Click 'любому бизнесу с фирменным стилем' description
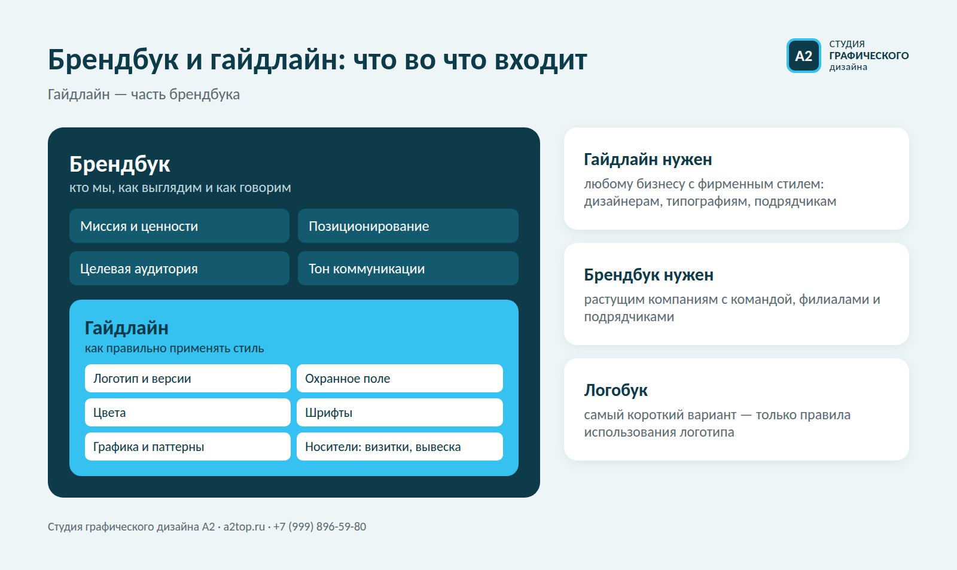 coord(710,193)
